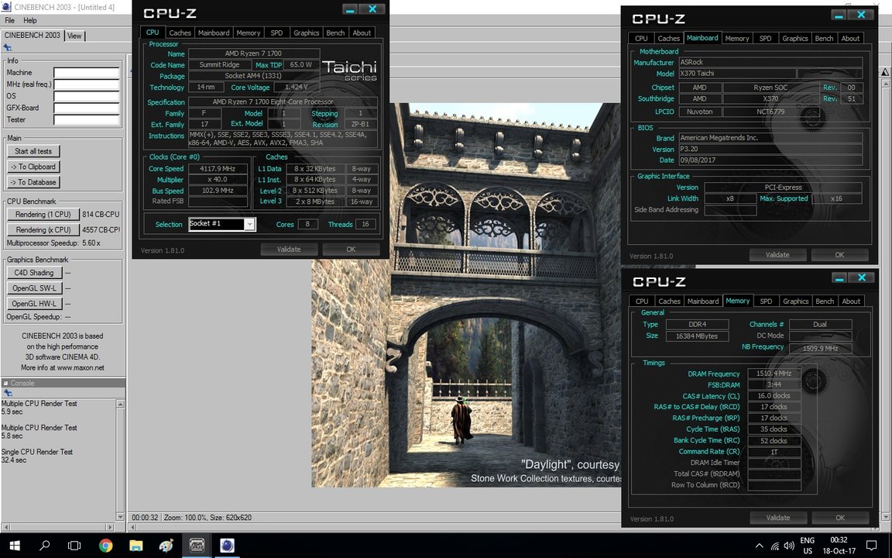Open the taskbar clock showing 00:32
The height and width of the screenshot is (558, 892).
839,546
